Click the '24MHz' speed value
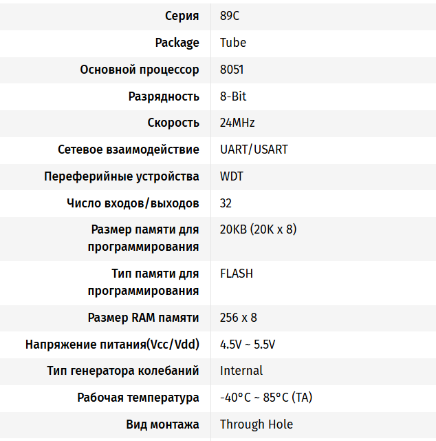Viewport: 436px width, 441px height. (x=237, y=123)
